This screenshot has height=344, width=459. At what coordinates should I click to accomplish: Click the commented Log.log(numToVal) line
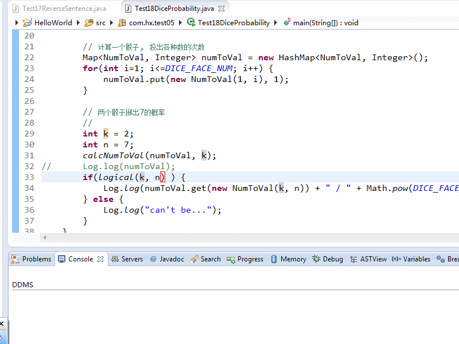(129, 166)
